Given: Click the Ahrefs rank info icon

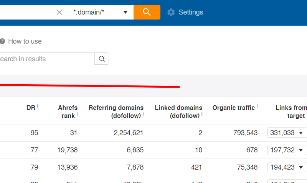Looking at the screenshot, I should pos(77,114).
